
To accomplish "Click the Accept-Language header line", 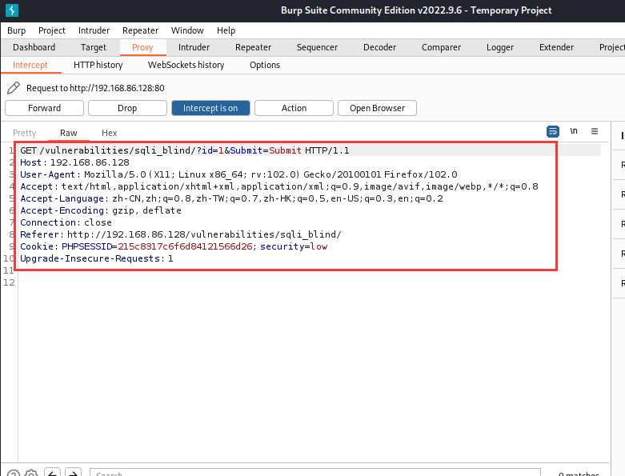I will coord(231,198).
